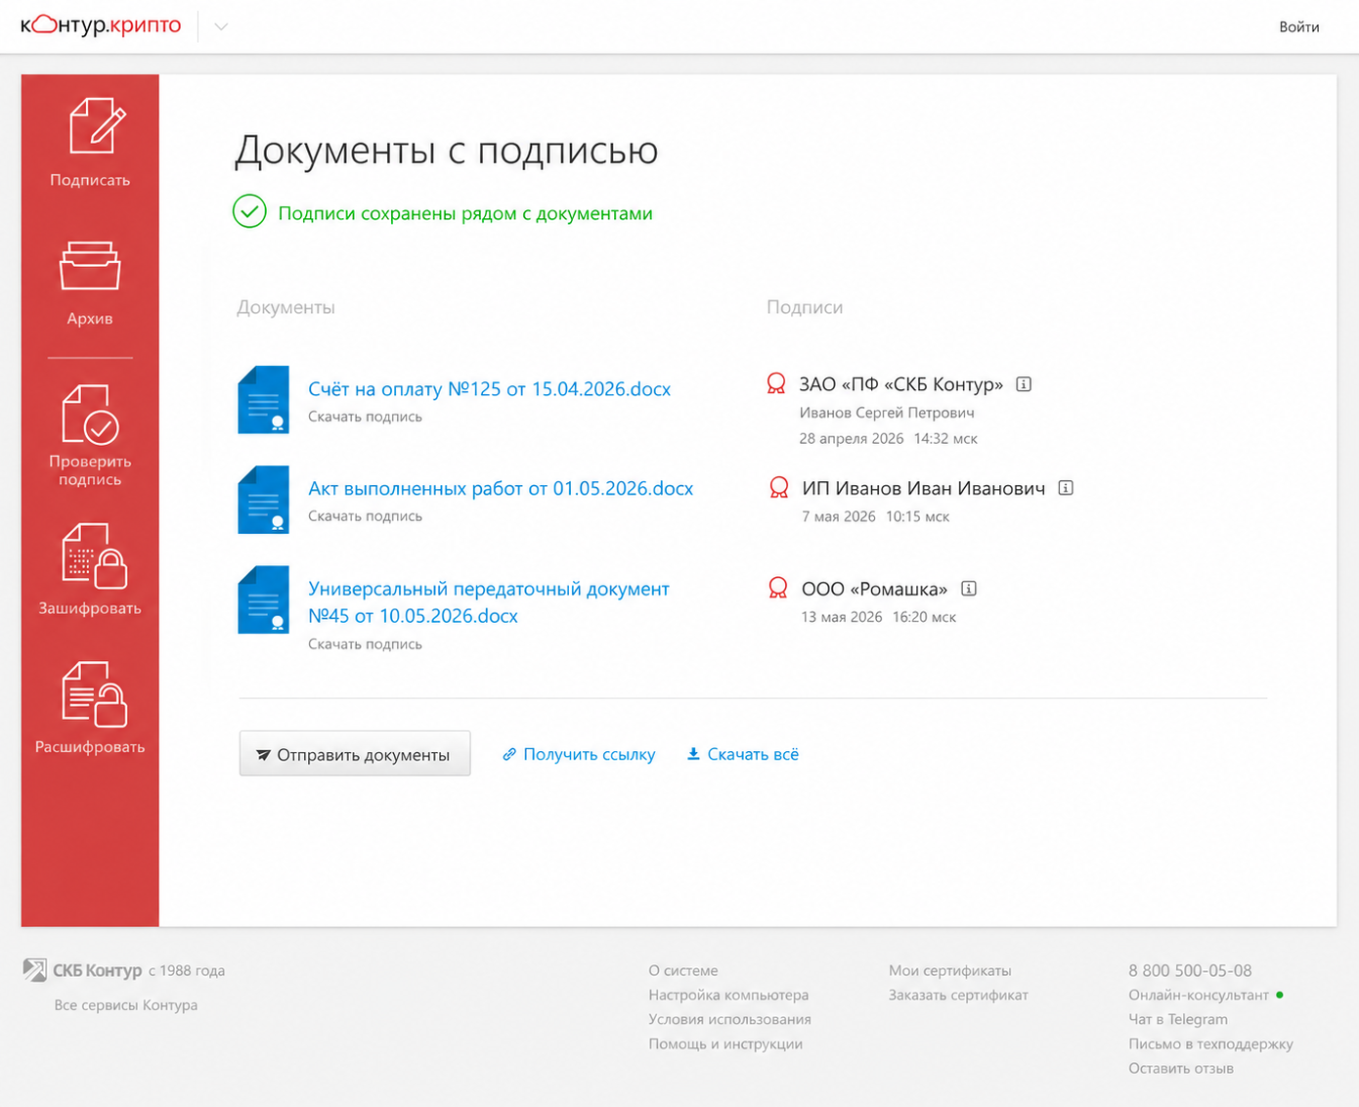This screenshot has width=1359, height=1107.
Task: Show certificate info for ЗАО «ПФ «СКБ Контур»
Action: coord(1024,384)
